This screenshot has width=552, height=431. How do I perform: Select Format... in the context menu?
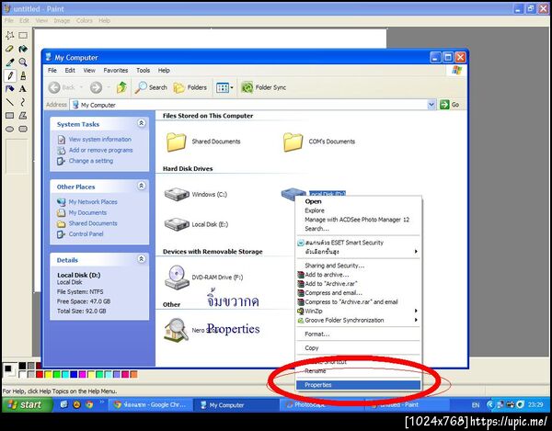[x=358, y=334]
